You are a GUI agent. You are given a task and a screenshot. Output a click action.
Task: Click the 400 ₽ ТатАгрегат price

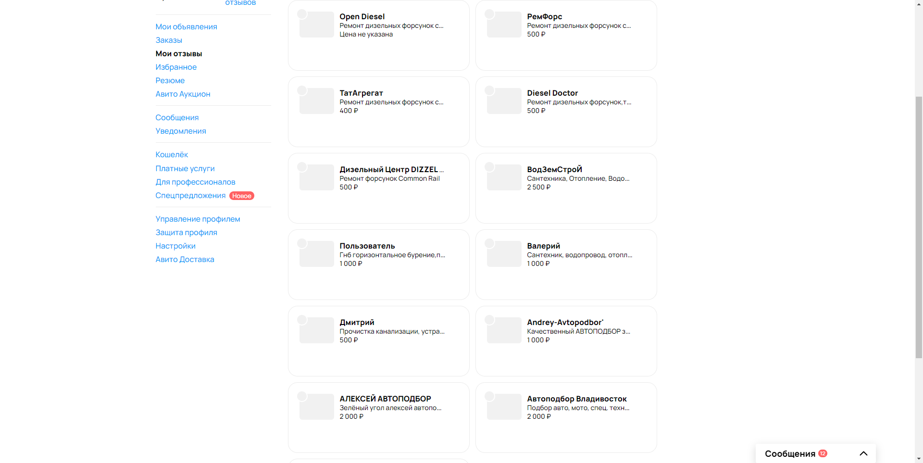[x=349, y=111]
